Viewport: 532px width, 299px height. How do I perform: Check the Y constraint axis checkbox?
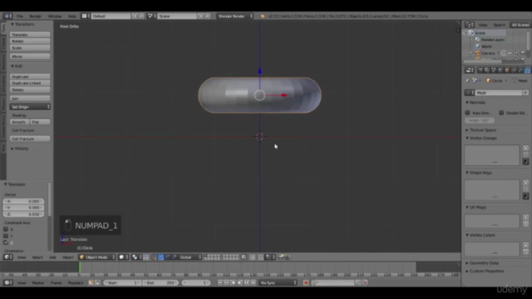coord(6,236)
